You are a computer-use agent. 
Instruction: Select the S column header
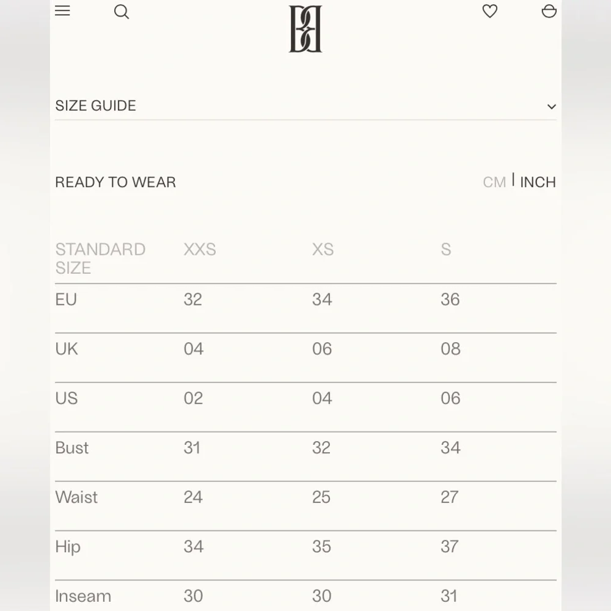445,249
